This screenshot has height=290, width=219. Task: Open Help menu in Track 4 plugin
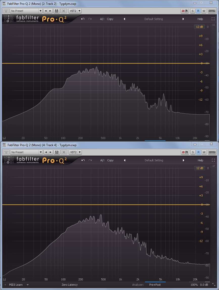(201, 160)
